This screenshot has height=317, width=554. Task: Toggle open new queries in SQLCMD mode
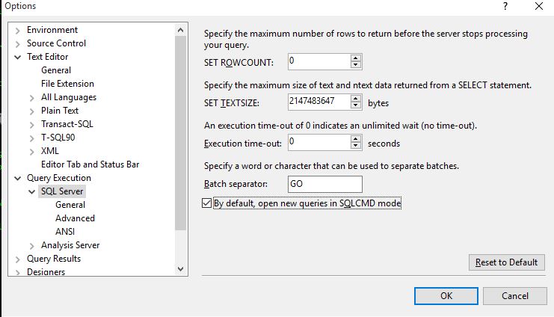pyautogui.click(x=207, y=203)
